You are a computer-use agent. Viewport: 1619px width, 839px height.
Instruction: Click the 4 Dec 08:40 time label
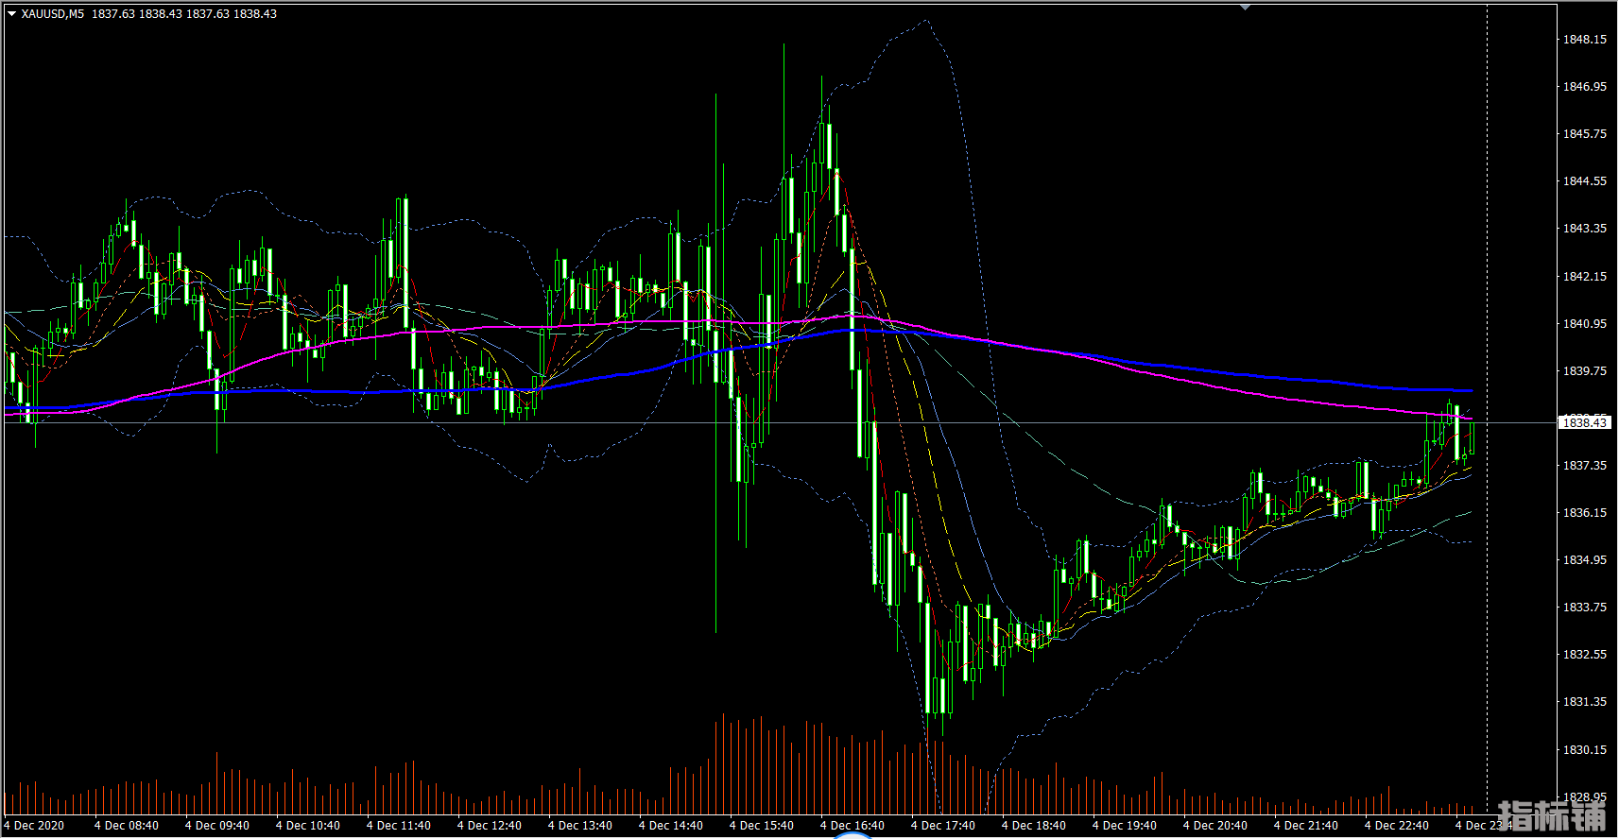127,825
